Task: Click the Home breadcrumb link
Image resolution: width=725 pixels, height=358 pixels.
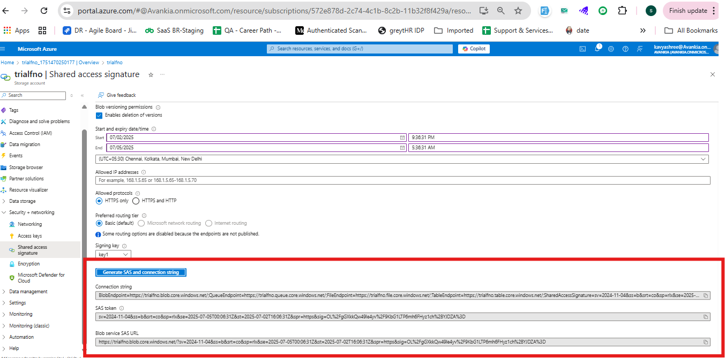Action: [x=7, y=63]
